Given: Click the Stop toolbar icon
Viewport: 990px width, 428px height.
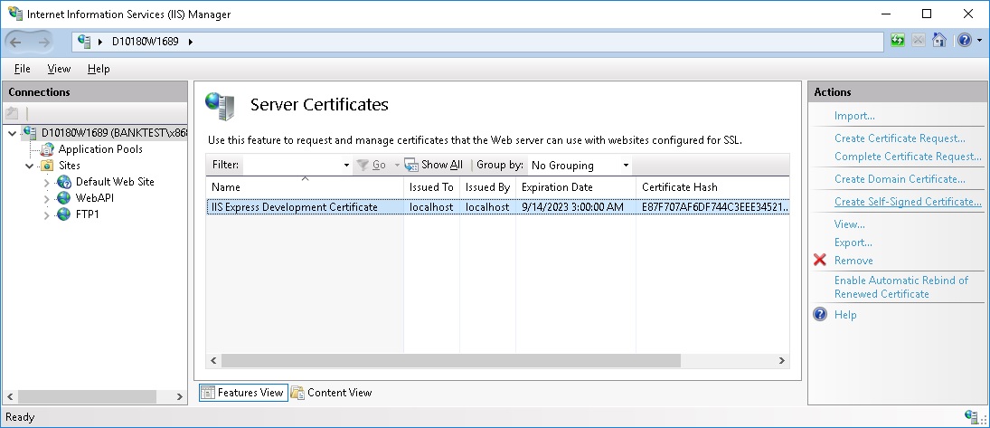Looking at the screenshot, I should pyautogui.click(x=918, y=41).
